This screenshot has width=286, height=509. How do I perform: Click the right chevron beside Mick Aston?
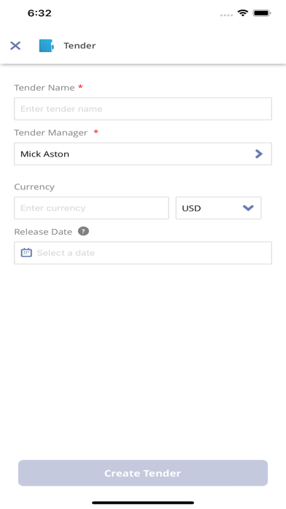(258, 154)
